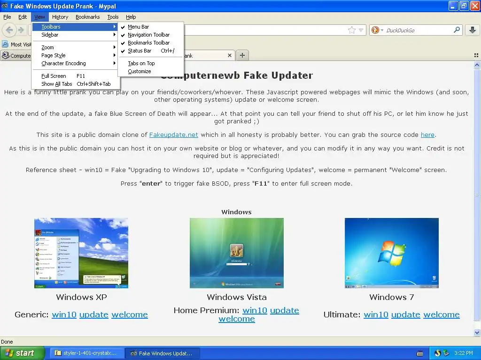The width and height of the screenshot is (481, 360).
Task: Toggle the Tabs on Top option
Action: [151, 63]
